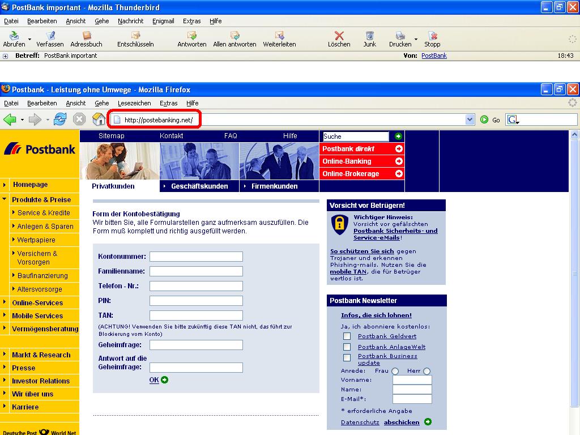Click Antworten reply icon
This screenshot has width=580, height=435.
(x=191, y=36)
